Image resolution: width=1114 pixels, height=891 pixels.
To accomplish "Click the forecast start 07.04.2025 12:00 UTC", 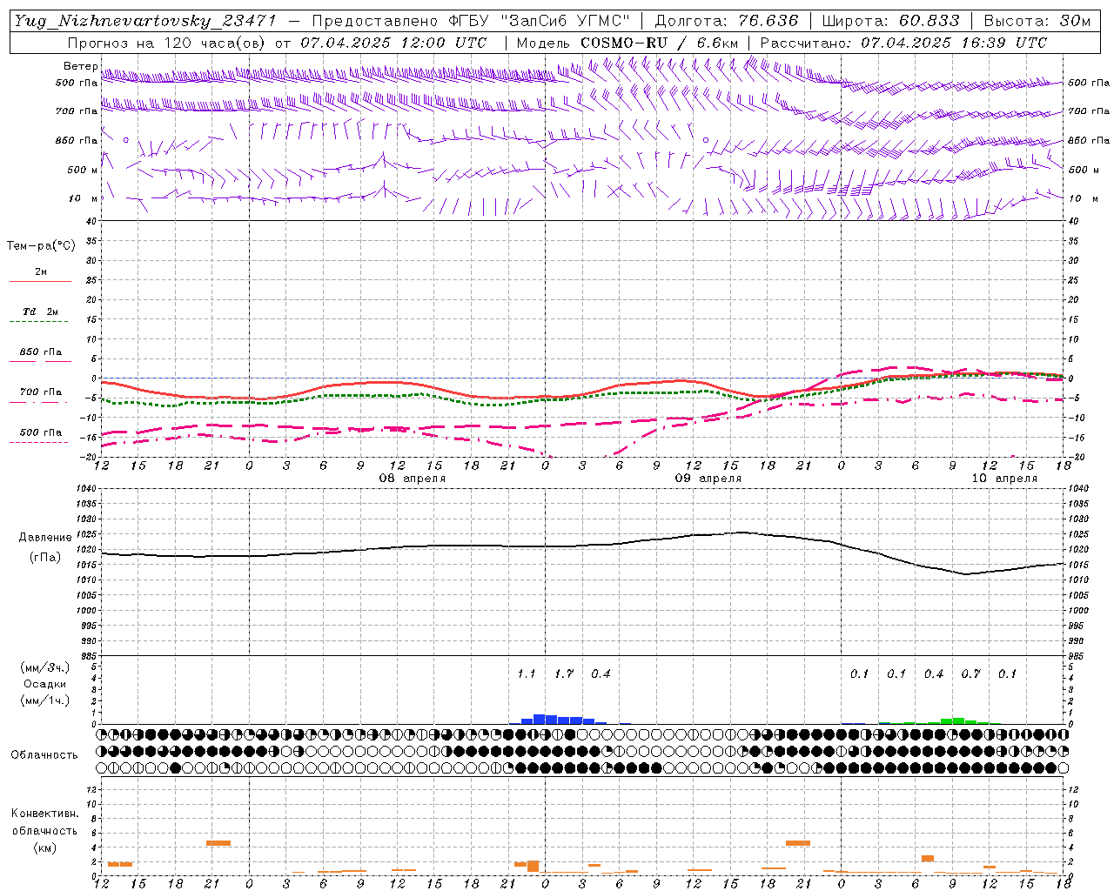I will click(x=393, y=43).
